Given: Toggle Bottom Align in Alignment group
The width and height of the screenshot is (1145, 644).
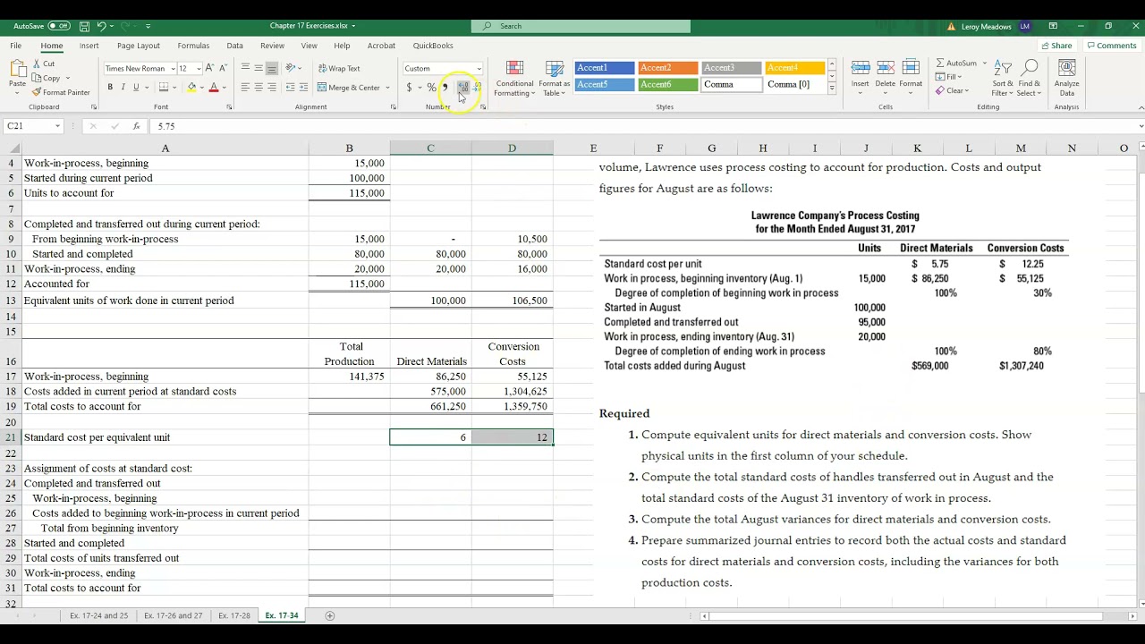Looking at the screenshot, I should pos(272,68).
